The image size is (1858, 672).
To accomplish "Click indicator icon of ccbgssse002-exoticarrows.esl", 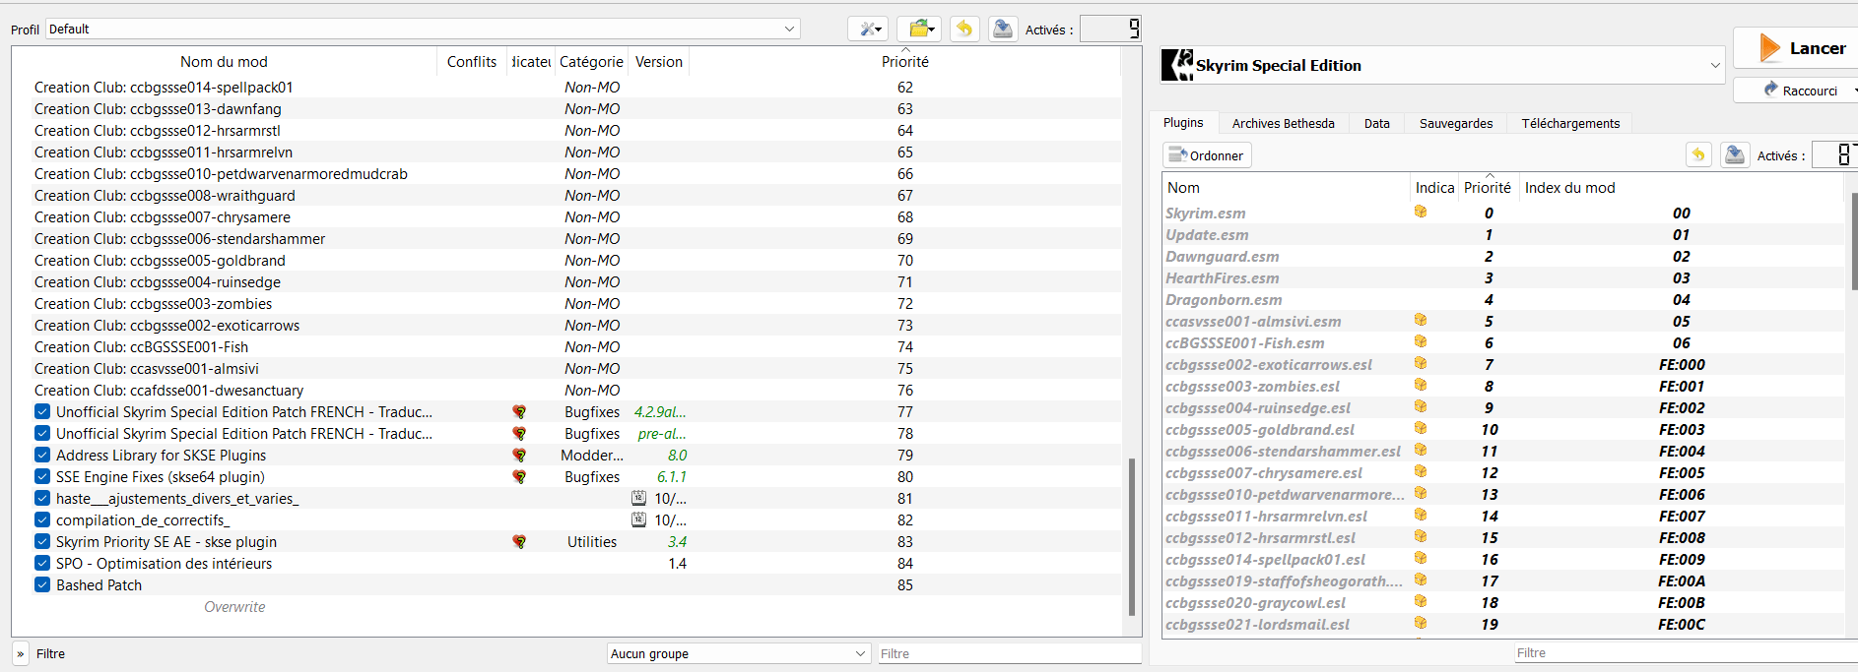I will tap(1421, 363).
